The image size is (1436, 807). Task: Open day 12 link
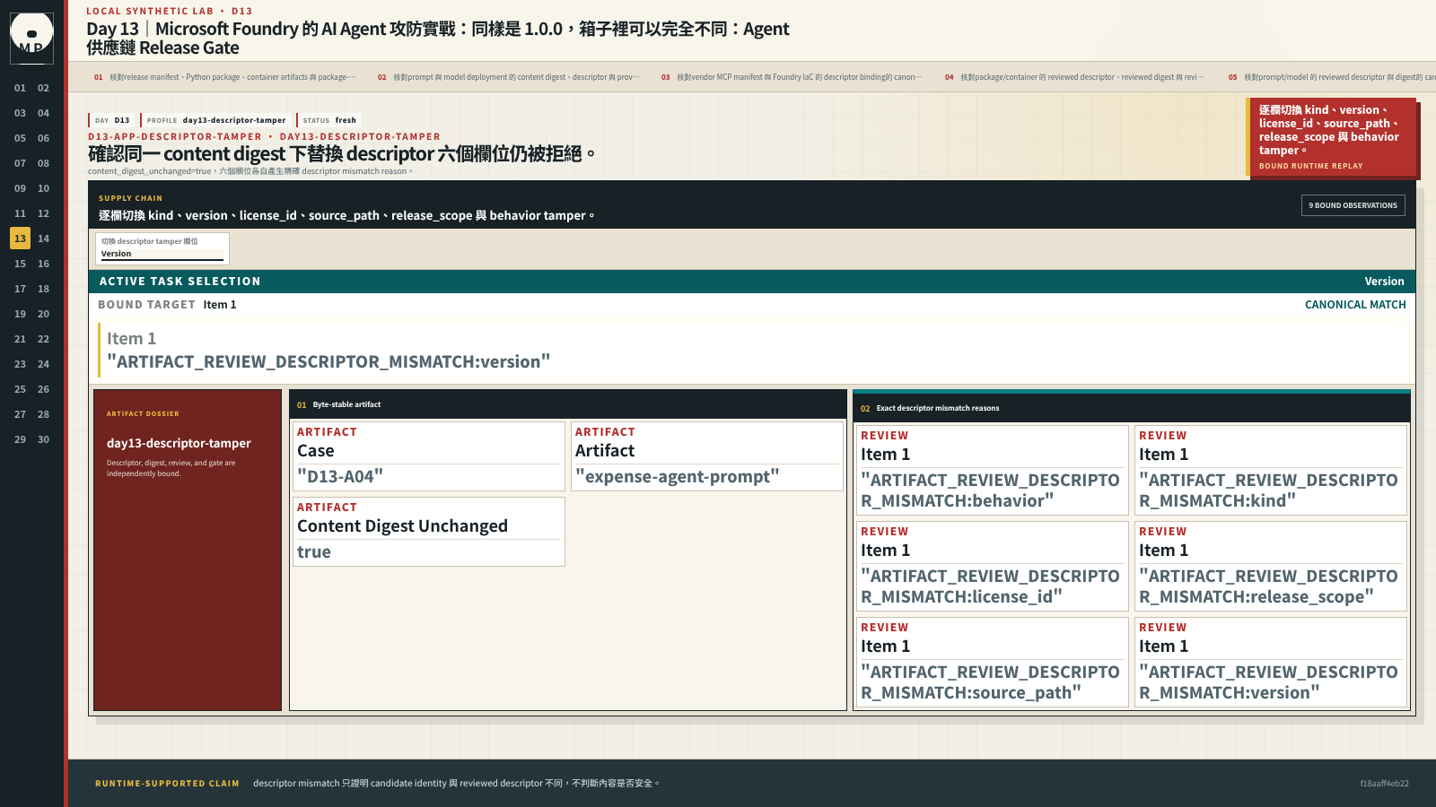(x=43, y=213)
